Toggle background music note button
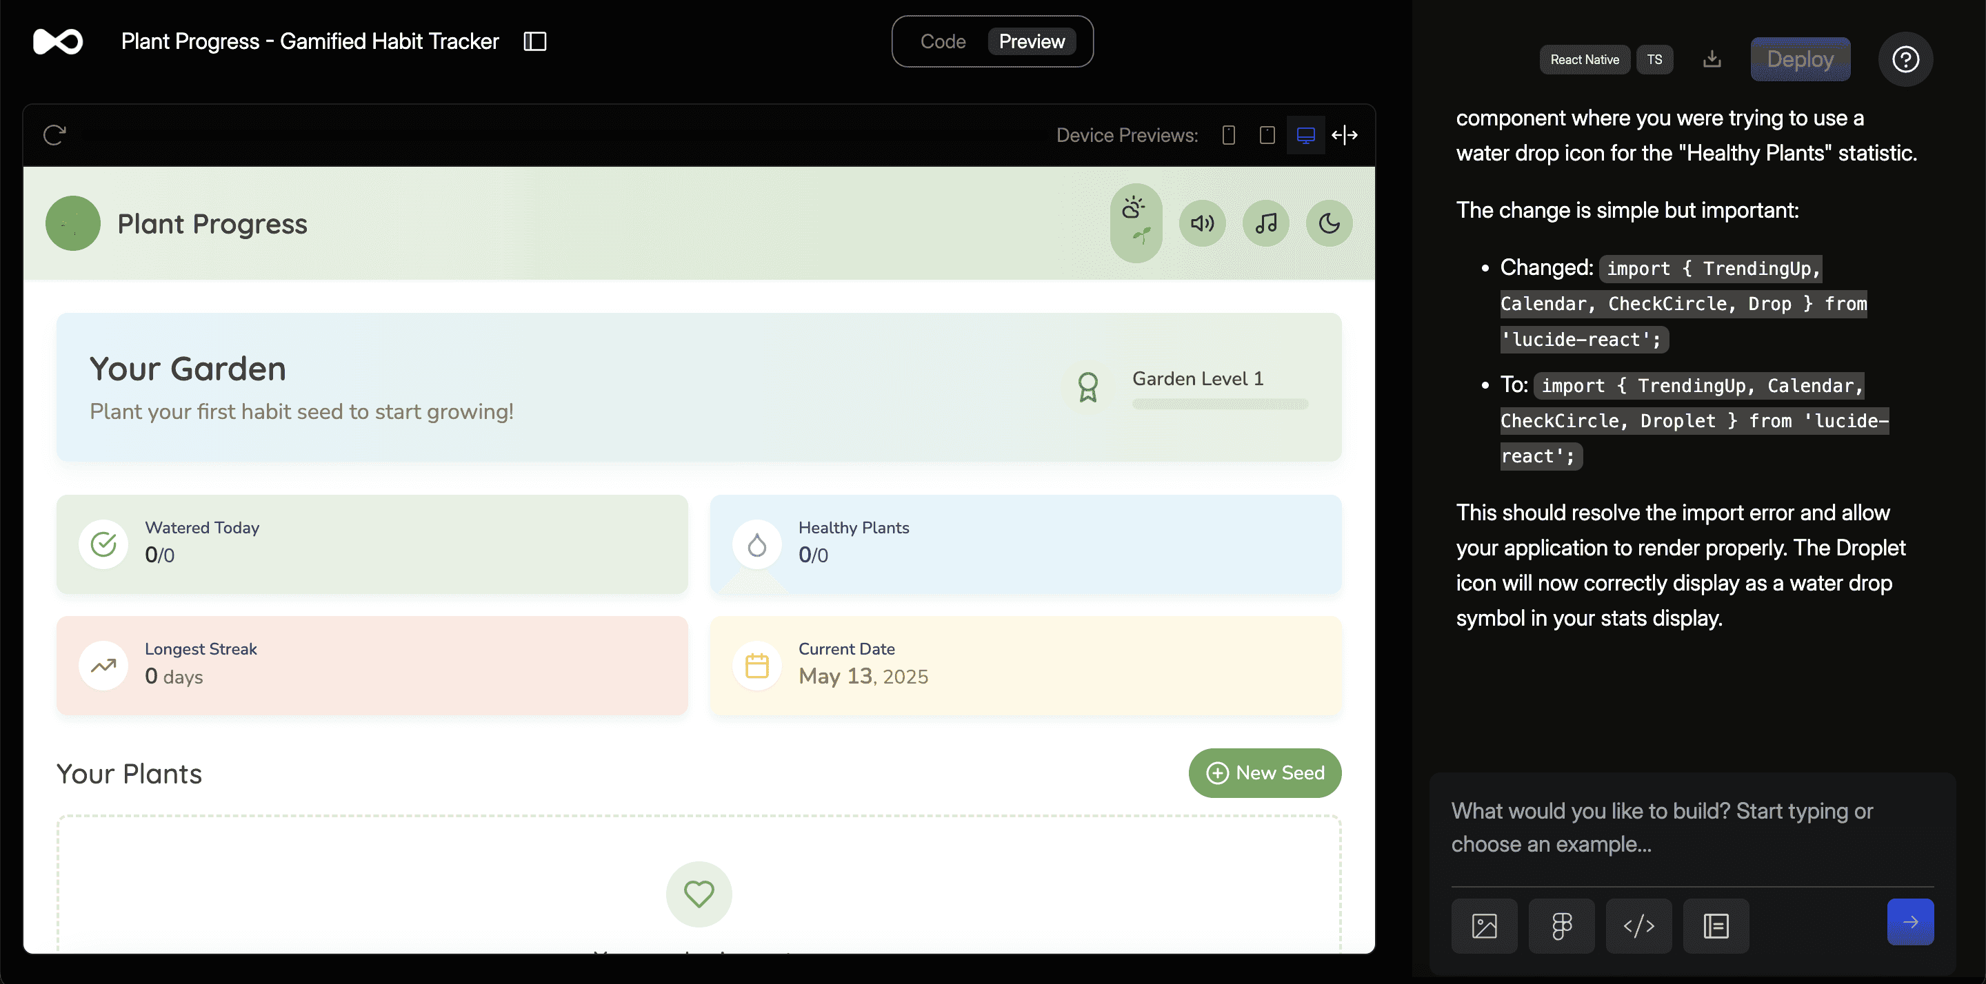The height and width of the screenshot is (984, 1986). [x=1265, y=223]
